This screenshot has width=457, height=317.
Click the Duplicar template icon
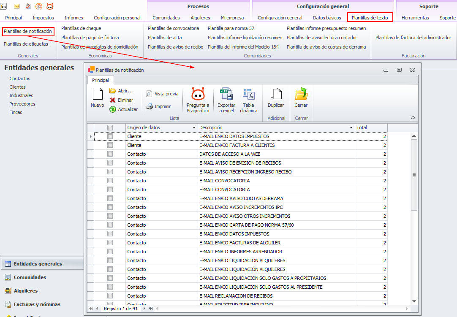point(276,95)
